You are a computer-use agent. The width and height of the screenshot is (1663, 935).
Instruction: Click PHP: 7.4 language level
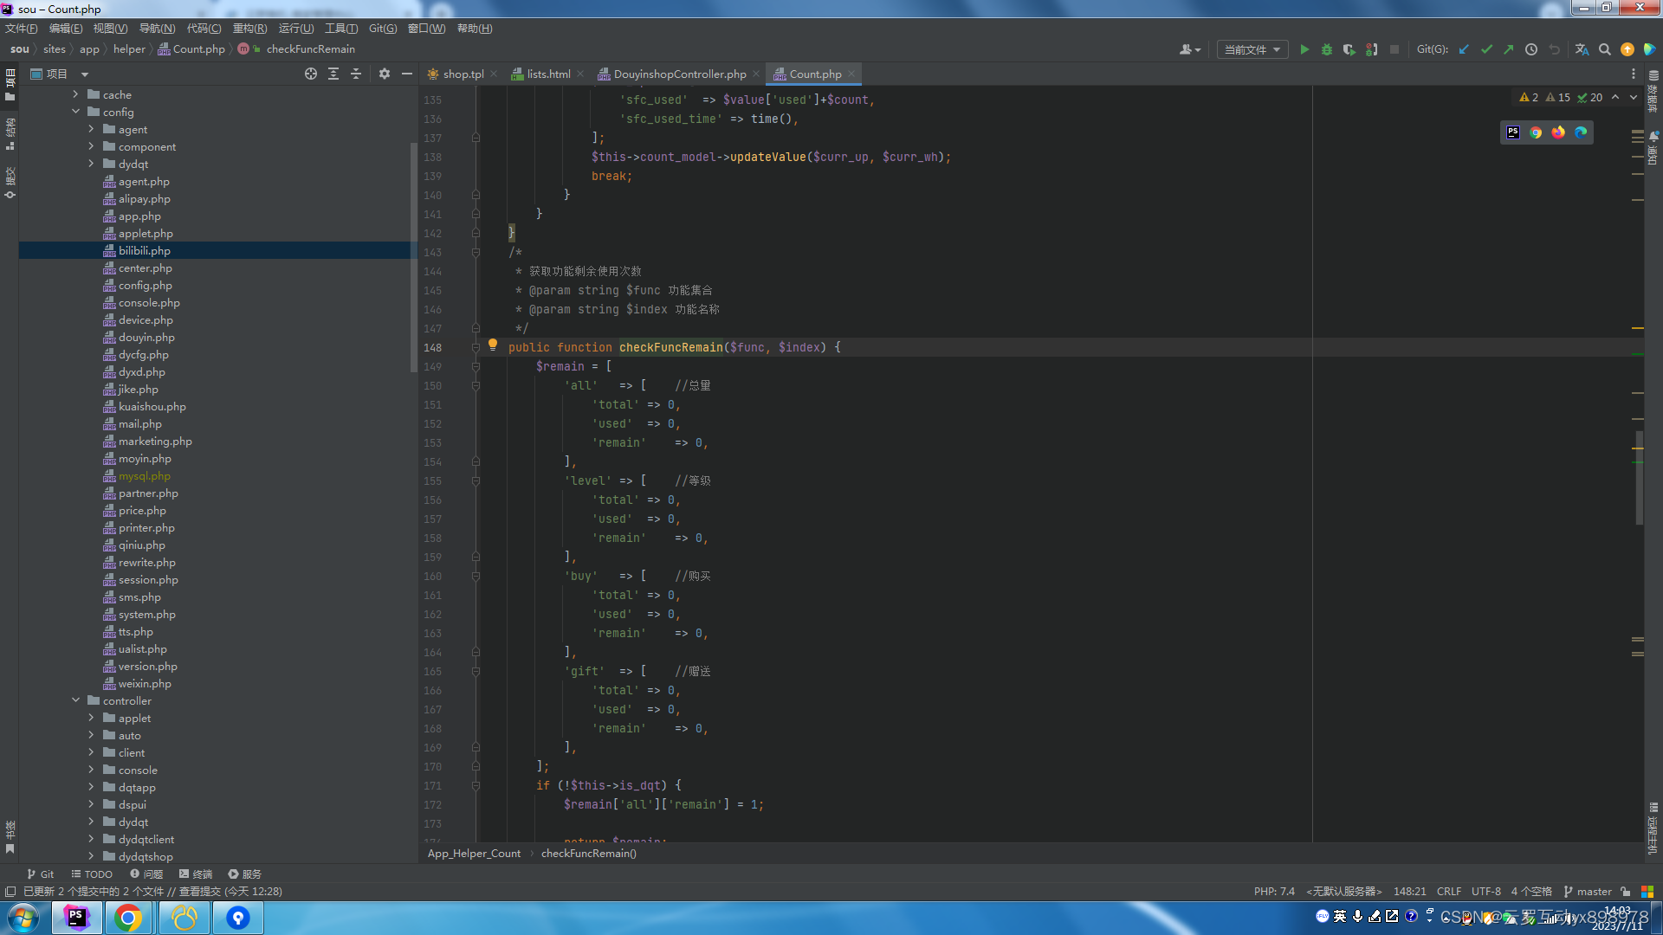click(x=1274, y=892)
